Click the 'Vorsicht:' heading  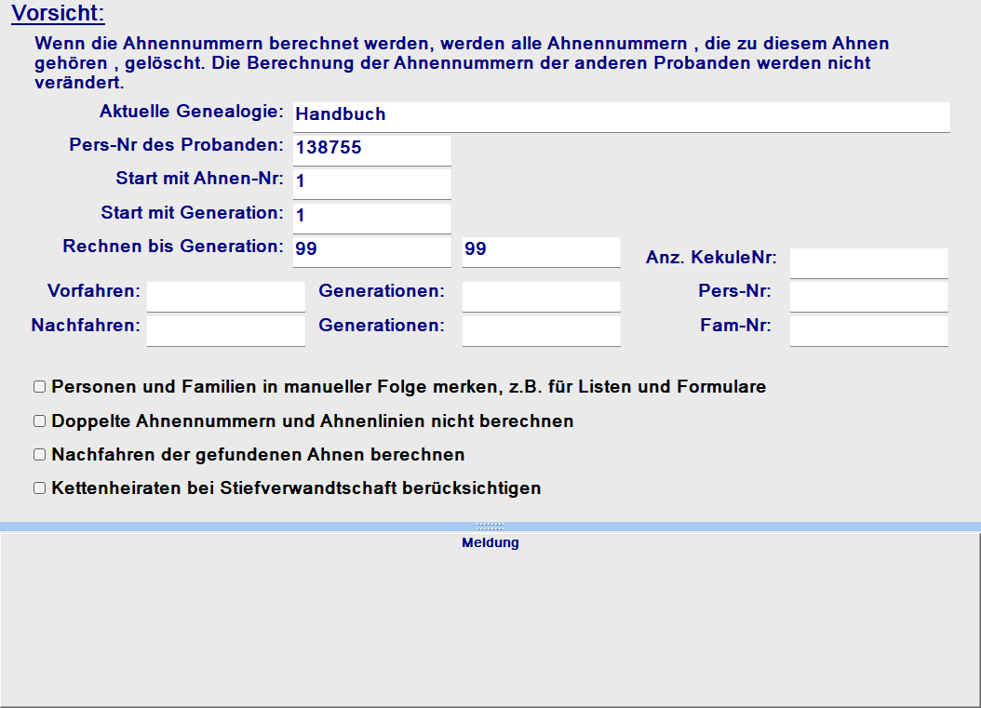click(x=58, y=14)
